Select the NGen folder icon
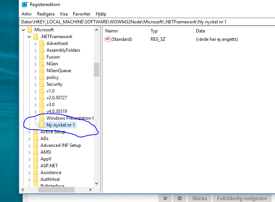The width and height of the screenshot is (275, 202). 42,64
